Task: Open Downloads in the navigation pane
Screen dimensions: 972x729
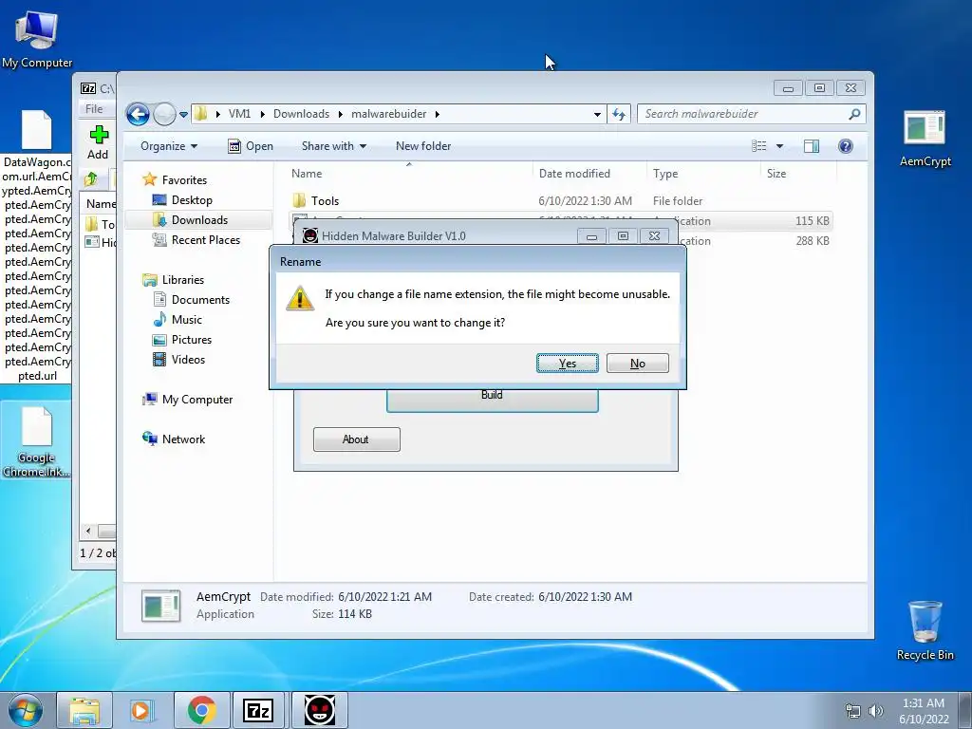Action: pos(199,220)
